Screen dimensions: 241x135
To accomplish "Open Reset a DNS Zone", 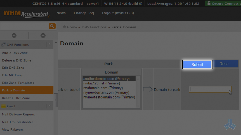I will 16,98.
